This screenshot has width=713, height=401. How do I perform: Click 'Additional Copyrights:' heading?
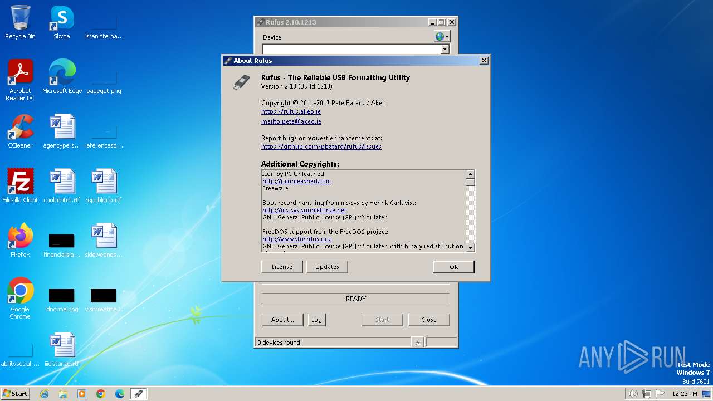point(300,164)
